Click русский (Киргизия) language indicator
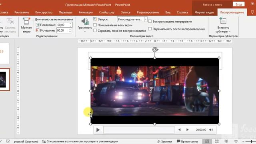Image resolution: width=256 pixels, height=144 pixels. (26, 142)
